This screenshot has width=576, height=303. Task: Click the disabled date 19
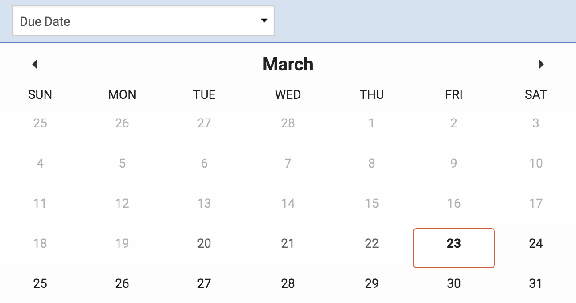coord(122,243)
